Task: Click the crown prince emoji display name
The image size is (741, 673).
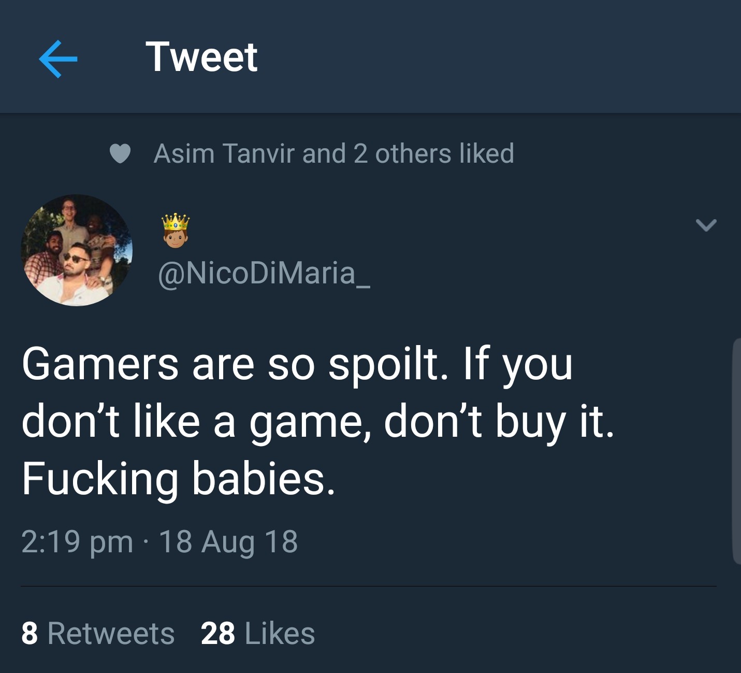Action: [176, 230]
